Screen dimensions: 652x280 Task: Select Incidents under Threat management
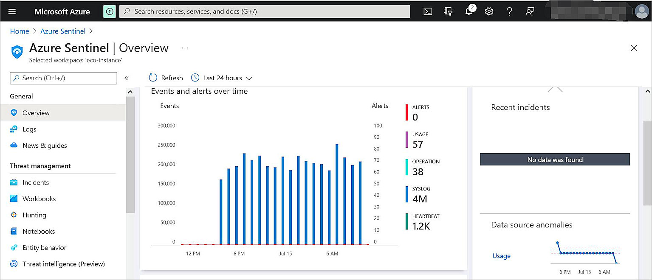pos(35,182)
